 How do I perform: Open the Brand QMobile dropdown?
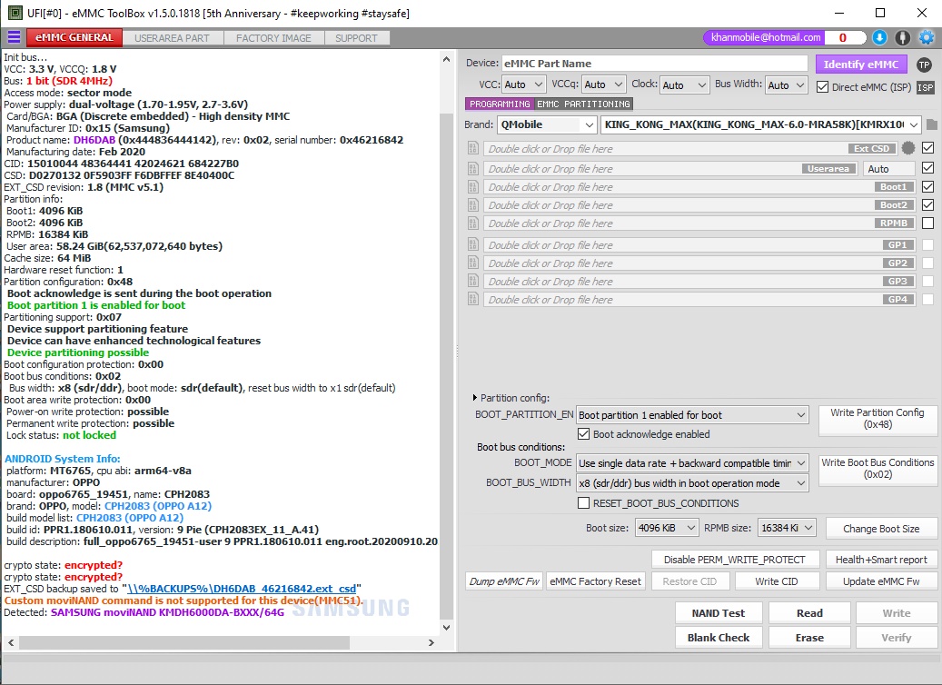point(547,124)
